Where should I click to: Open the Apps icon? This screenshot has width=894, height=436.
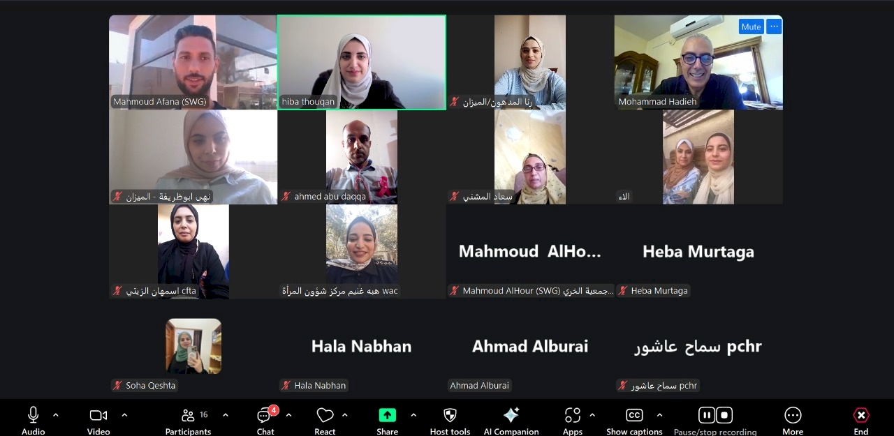tap(572, 415)
